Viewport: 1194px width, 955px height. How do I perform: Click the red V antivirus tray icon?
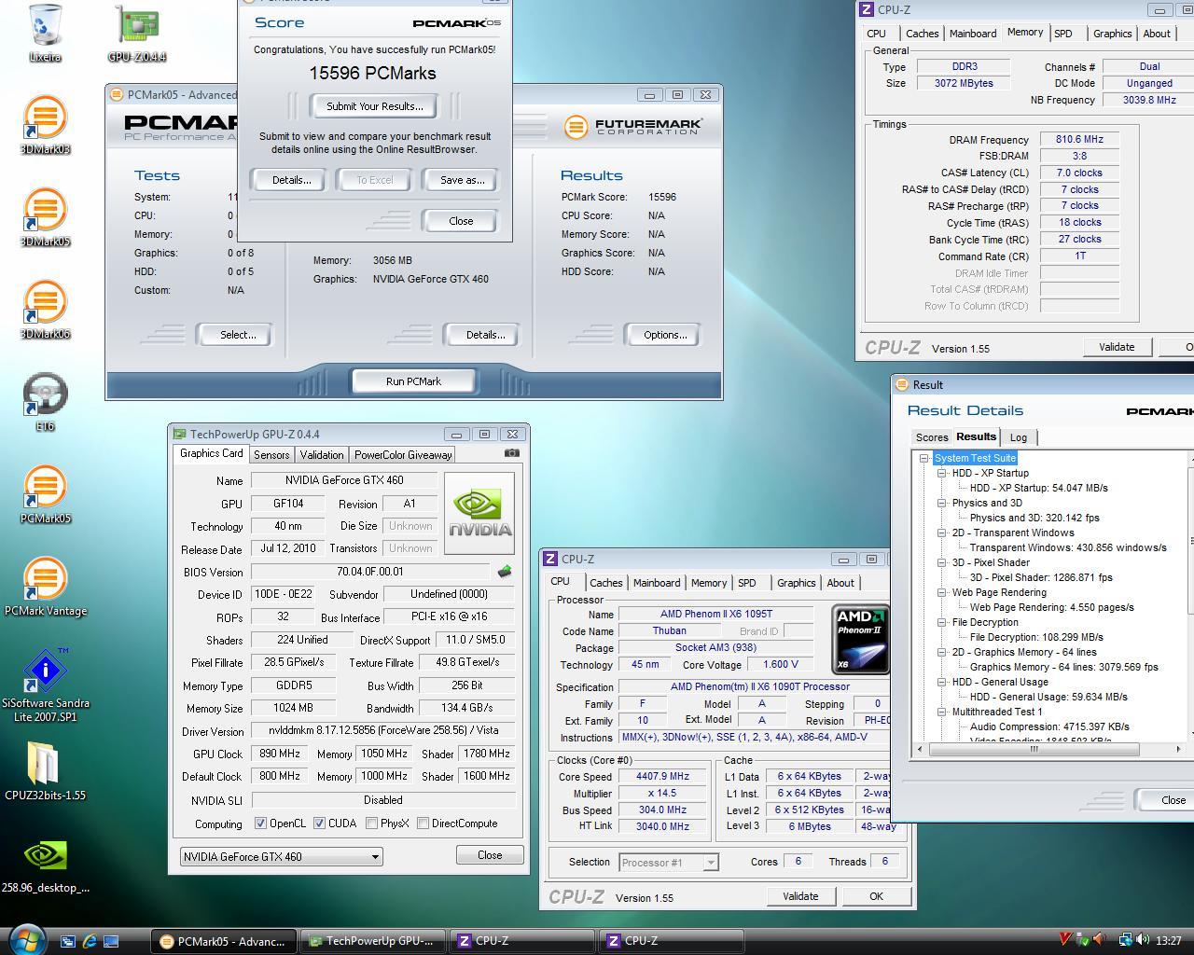(1065, 940)
